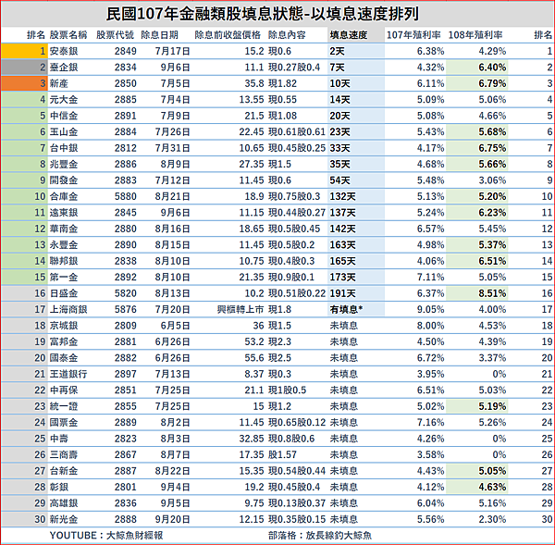Select yield cell '9.05%'
Screen dimensions: 555x545
tap(430, 310)
